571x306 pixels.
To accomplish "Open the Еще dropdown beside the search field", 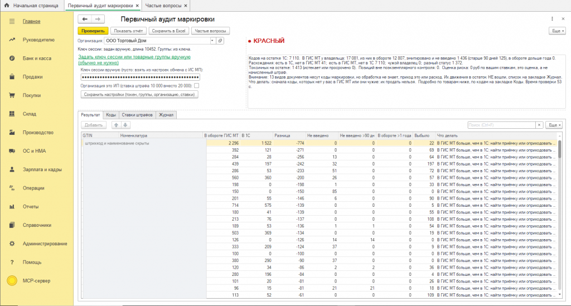I will pos(555,125).
